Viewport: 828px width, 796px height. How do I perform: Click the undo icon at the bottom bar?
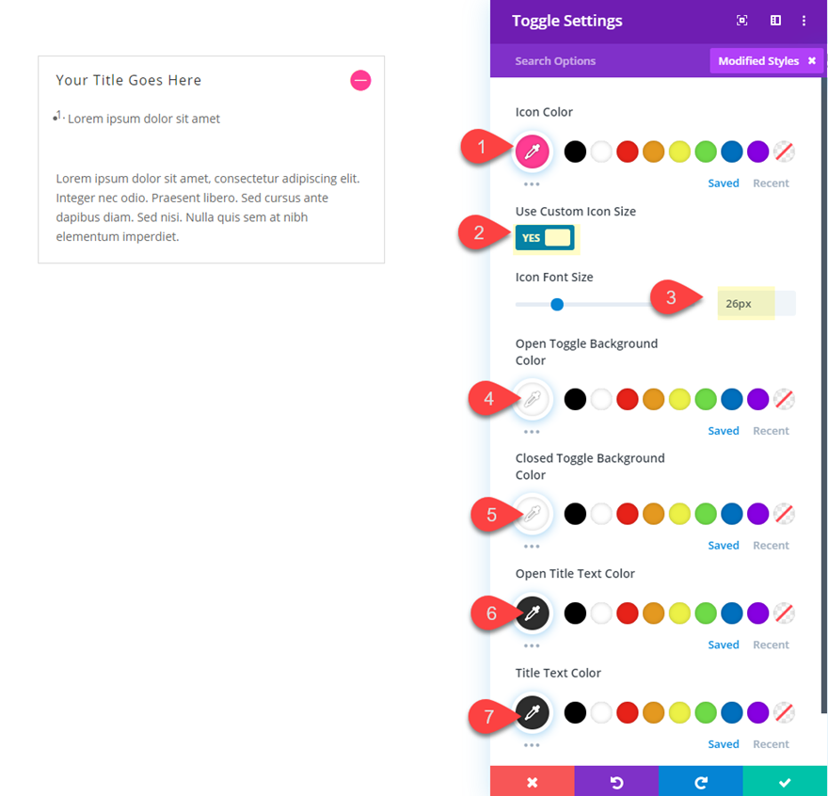point(616,781)
